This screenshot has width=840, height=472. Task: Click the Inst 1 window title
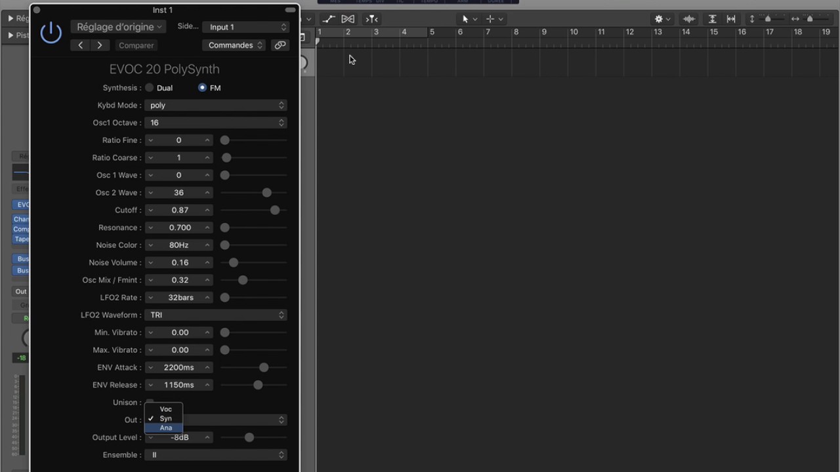(x=163, y=10)
